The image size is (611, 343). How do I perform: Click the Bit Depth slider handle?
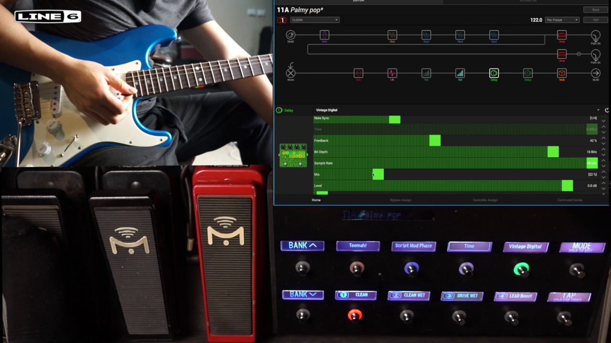tap(553, 151)
